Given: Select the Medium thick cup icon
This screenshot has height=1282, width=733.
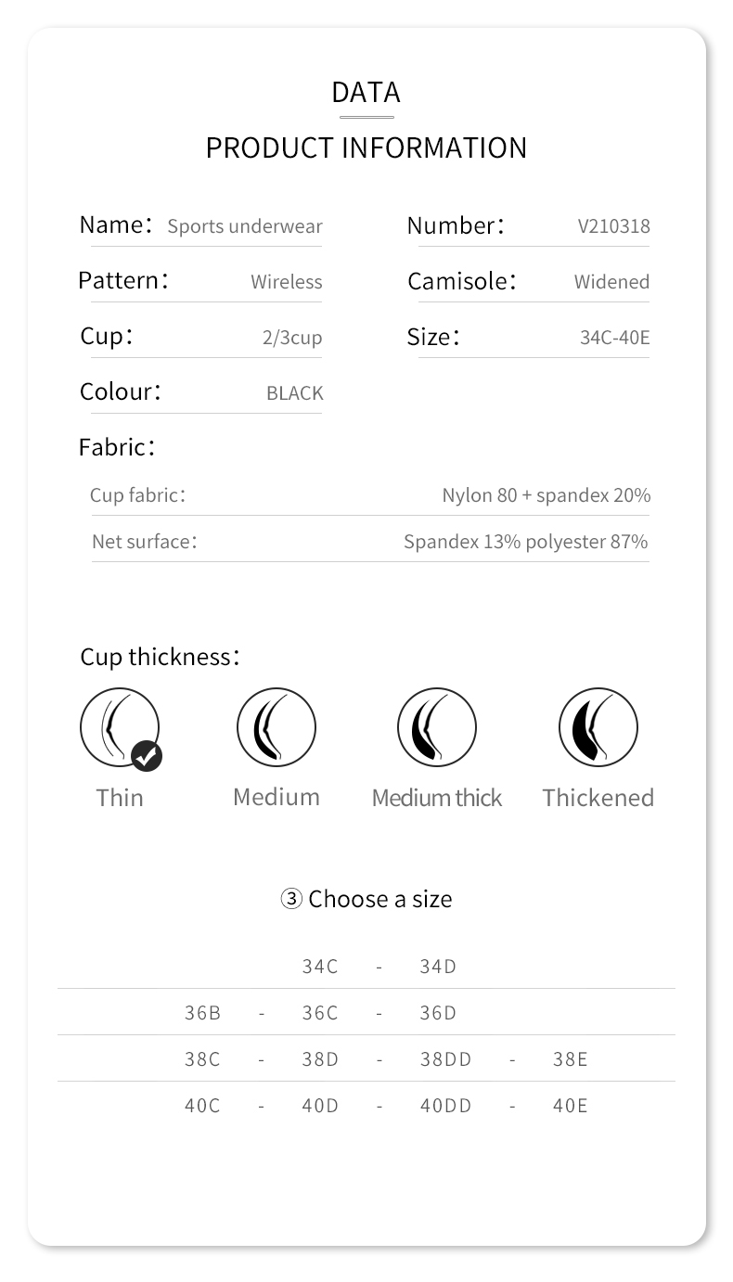Looking at the screenshot, I should (x=436, y=726).
